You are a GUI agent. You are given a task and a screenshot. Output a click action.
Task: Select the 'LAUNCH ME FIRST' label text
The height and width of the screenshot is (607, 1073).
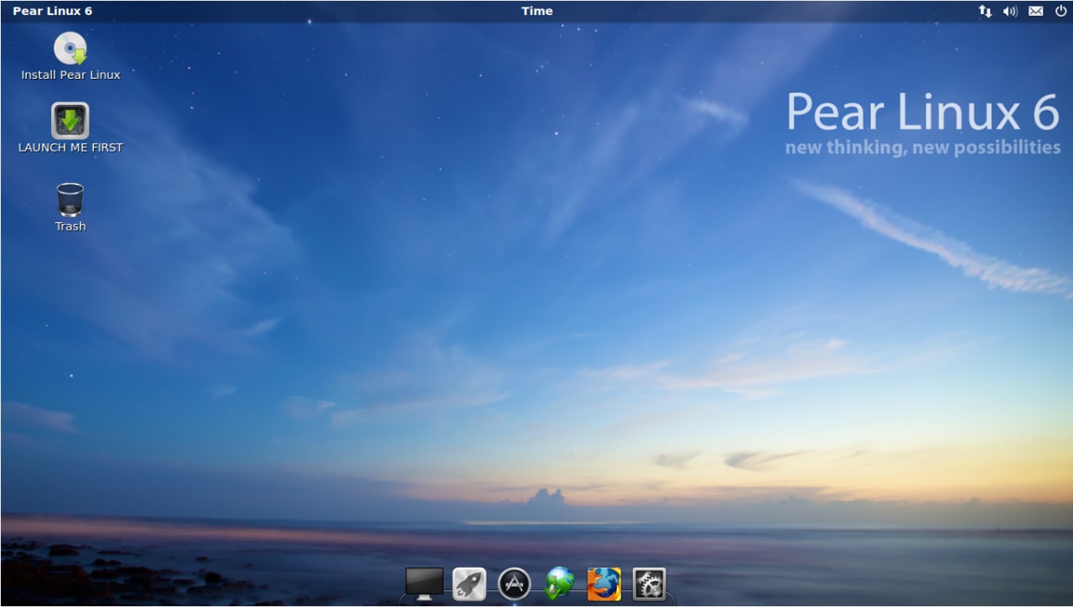(70, 147)
